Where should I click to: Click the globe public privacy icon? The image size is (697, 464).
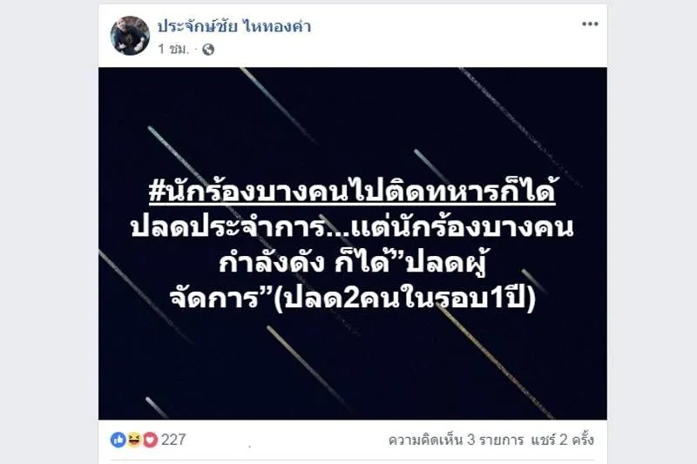(208, 50)
